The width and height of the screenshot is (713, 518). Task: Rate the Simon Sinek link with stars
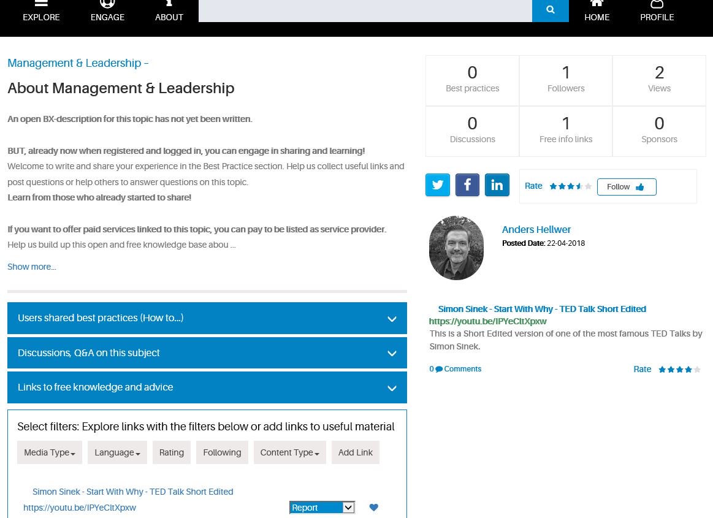pos(679,369)
